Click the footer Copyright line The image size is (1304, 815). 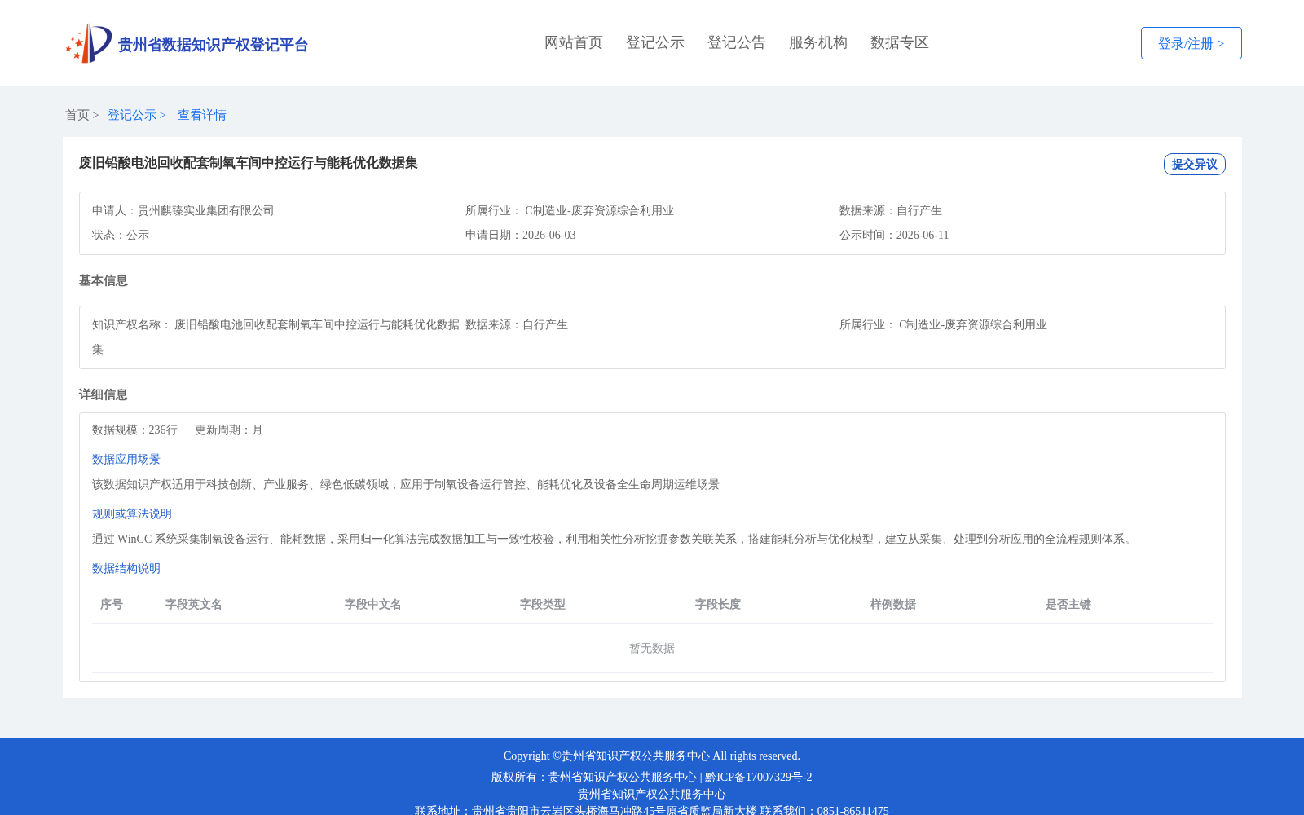(x=652, y=756)
